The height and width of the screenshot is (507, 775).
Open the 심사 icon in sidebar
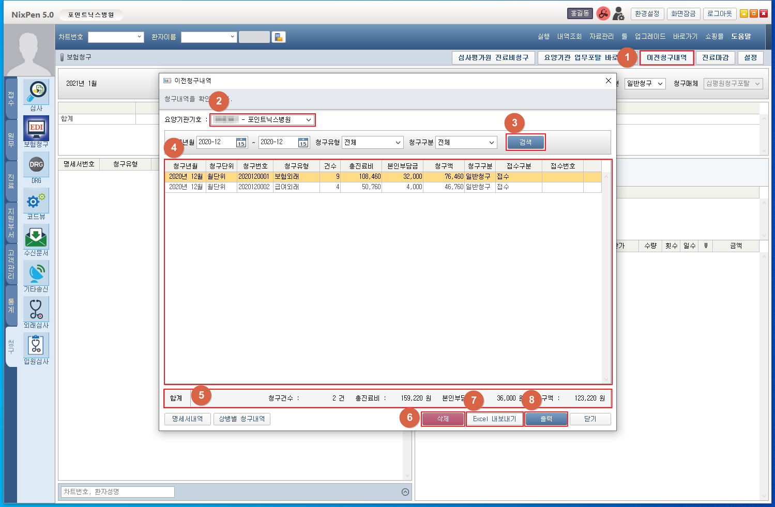point(36,92)
